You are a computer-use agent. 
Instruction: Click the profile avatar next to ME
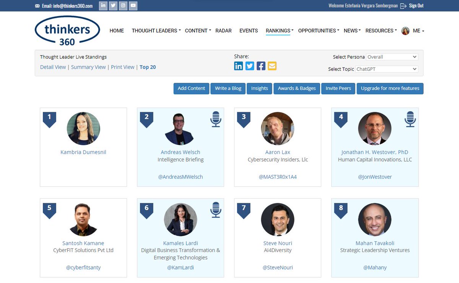(405, 31)
